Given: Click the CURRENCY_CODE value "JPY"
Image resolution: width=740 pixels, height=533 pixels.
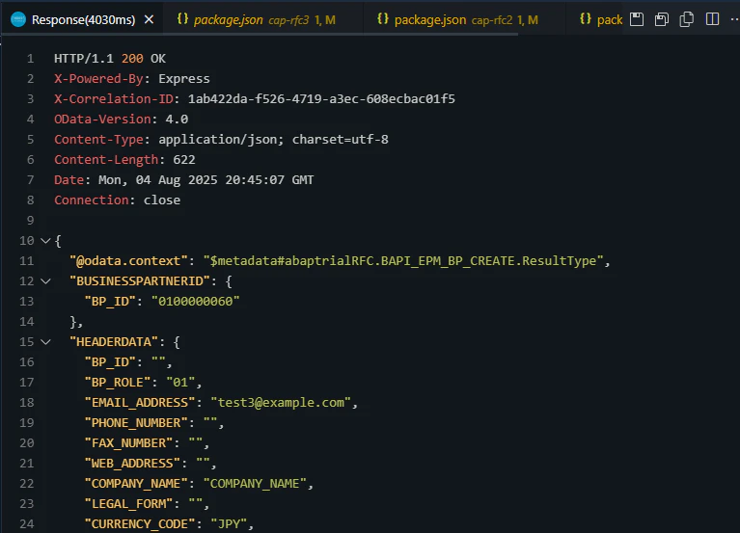Looking at the screenshot, I should [x=229, y=524].
